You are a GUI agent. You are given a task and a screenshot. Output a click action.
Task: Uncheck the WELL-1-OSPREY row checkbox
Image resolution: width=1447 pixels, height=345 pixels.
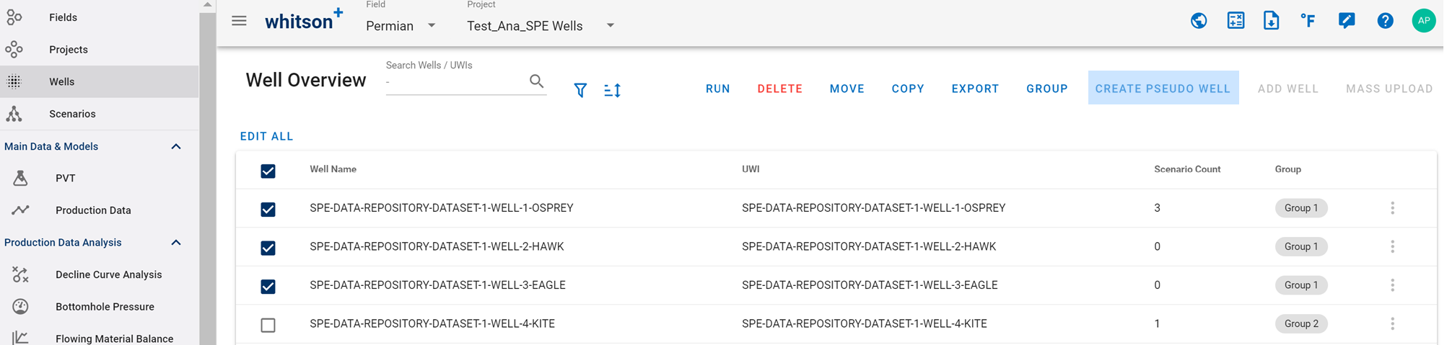coord(268,210)
